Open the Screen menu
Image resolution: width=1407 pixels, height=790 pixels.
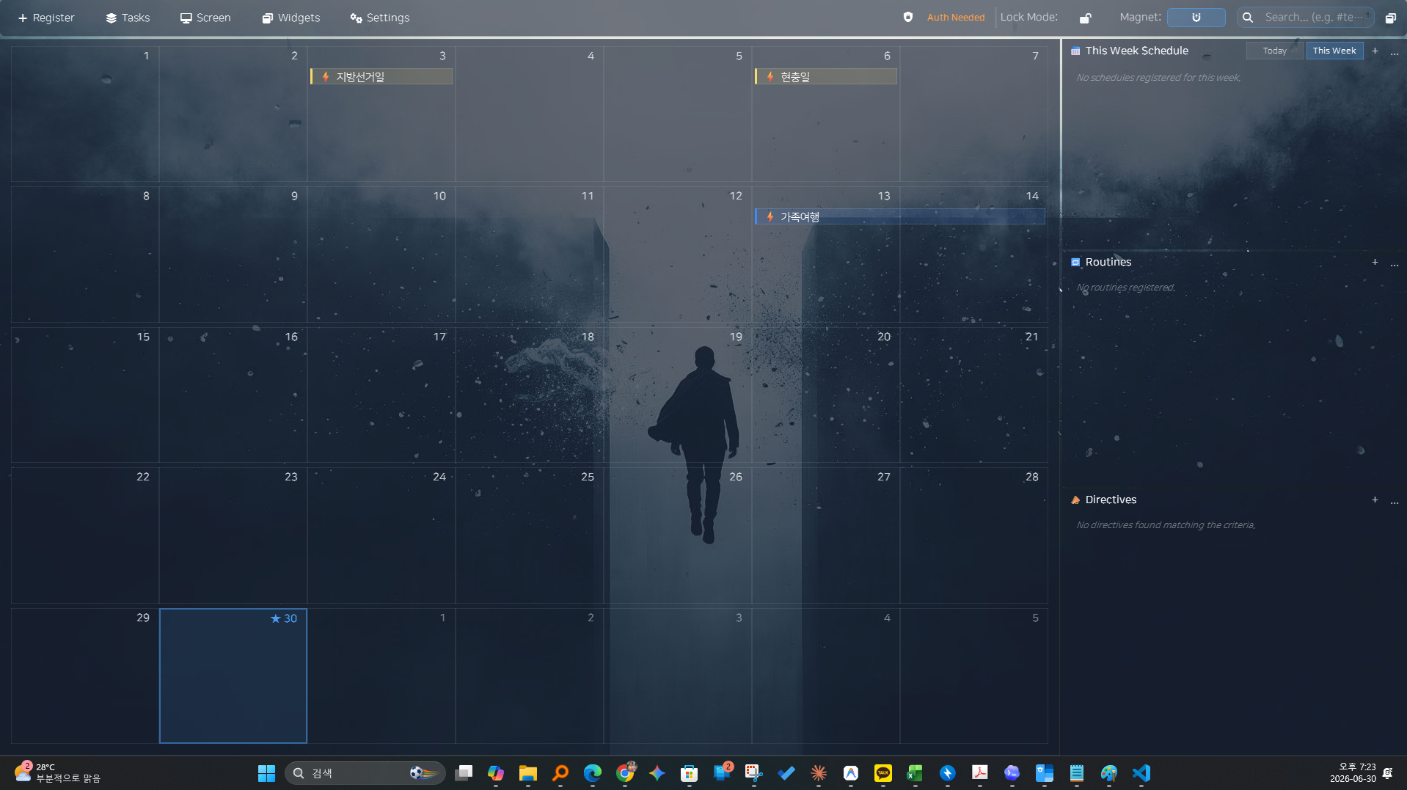[x=205, y=18]
